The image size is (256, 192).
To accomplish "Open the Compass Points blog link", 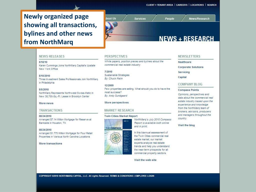I will pos(188,90).
